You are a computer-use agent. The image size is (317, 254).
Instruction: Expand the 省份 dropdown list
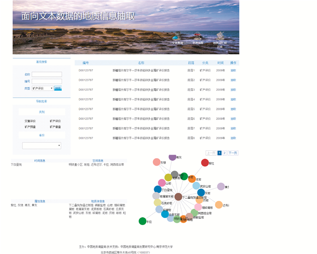point(42,146)
